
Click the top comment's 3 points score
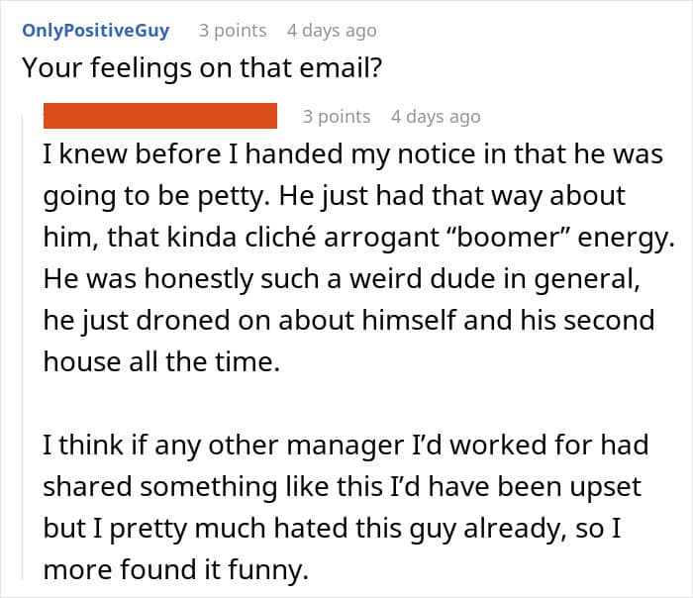(233, 31)
